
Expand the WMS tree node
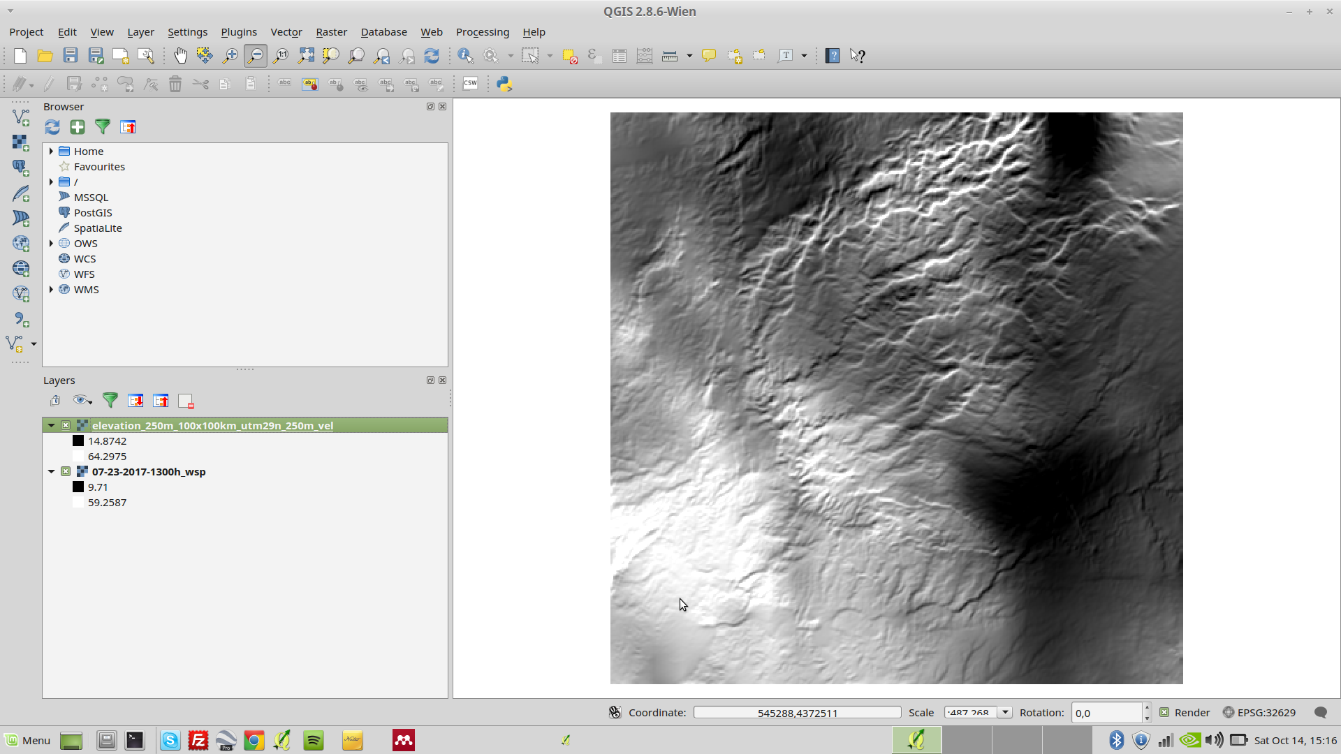[x=51, y=289]
